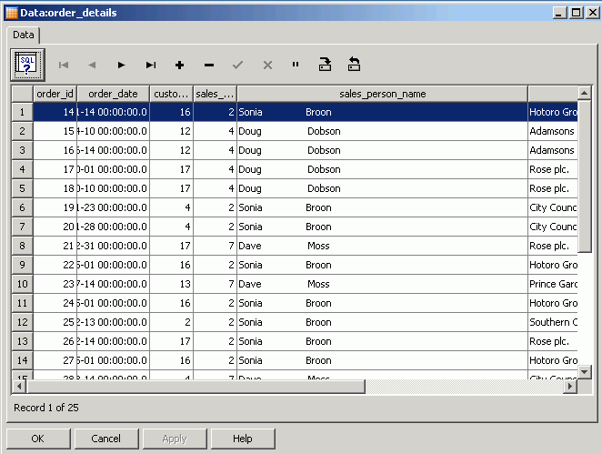The height and width of the screenshot is (454, 602).
Task: Cancel edit with the X icon
Action: pyautogui.click(x=267, y=65)
